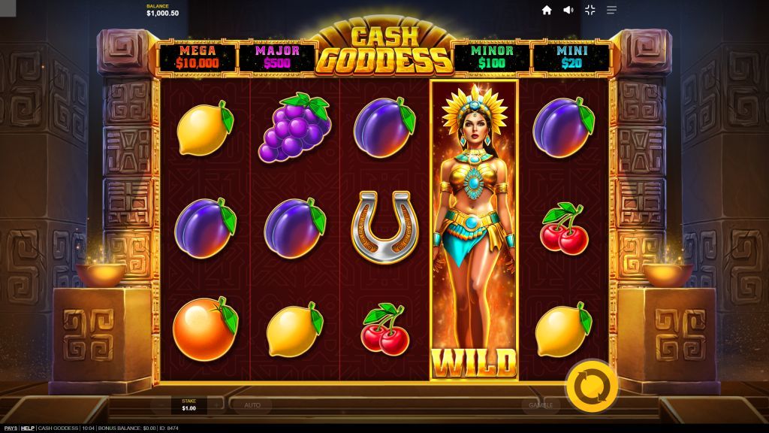Click the MINI $20 jackpot panel
This screenshot has height=433, width=769.
click(571, 57)
